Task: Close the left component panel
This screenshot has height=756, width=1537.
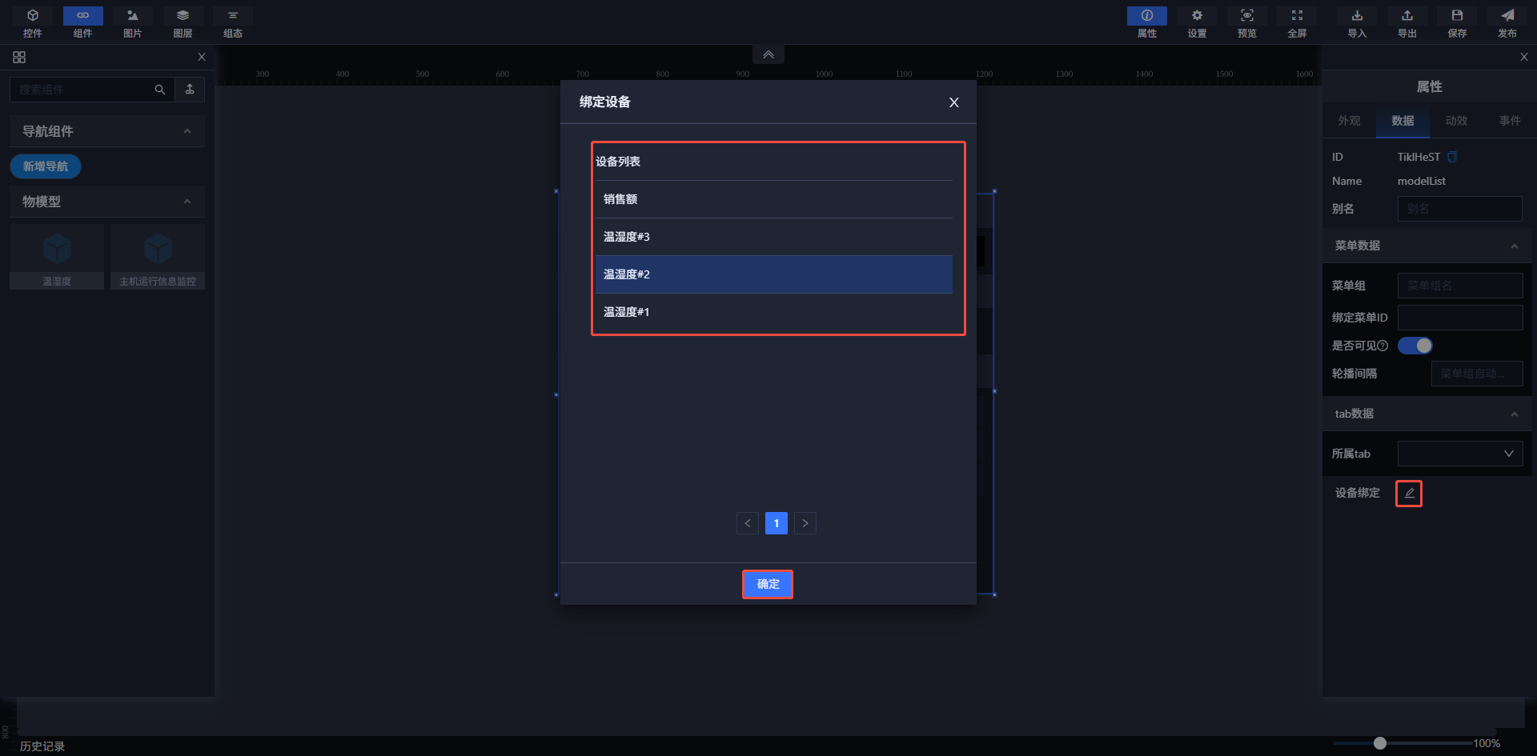Action: 202,58
